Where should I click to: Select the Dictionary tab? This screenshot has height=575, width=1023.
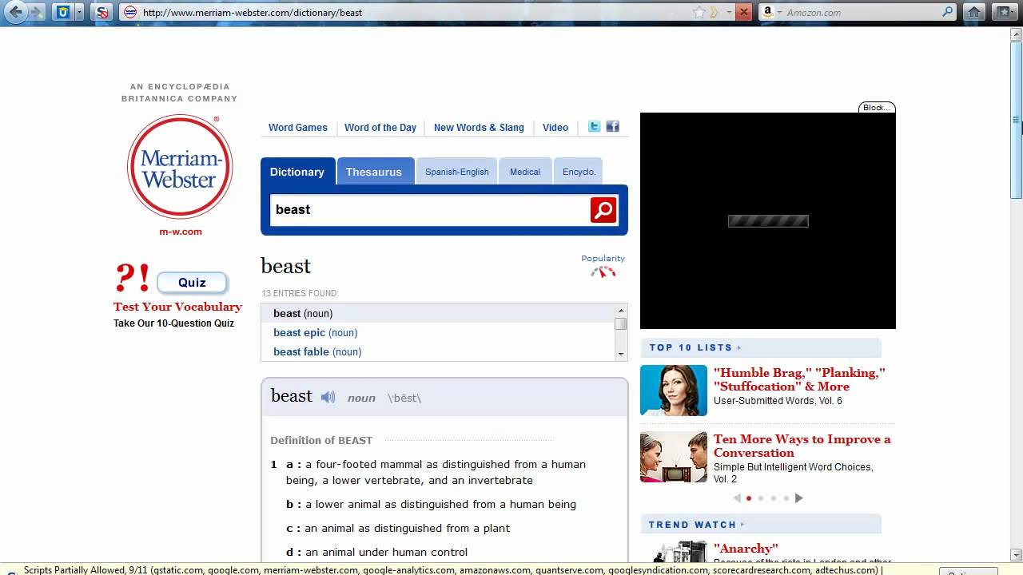pyautogui.click(x=297, y=172)
